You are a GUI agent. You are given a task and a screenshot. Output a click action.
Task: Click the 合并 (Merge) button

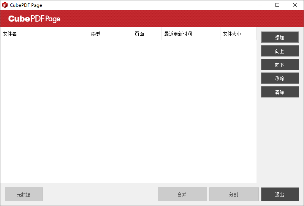pos(182,194)
